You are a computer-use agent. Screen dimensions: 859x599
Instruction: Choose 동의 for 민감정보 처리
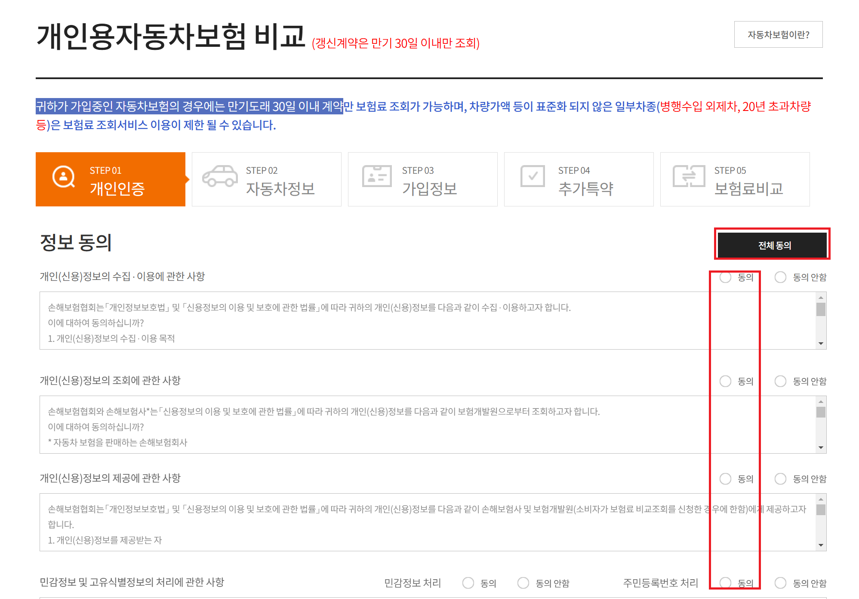pos(468,583)
